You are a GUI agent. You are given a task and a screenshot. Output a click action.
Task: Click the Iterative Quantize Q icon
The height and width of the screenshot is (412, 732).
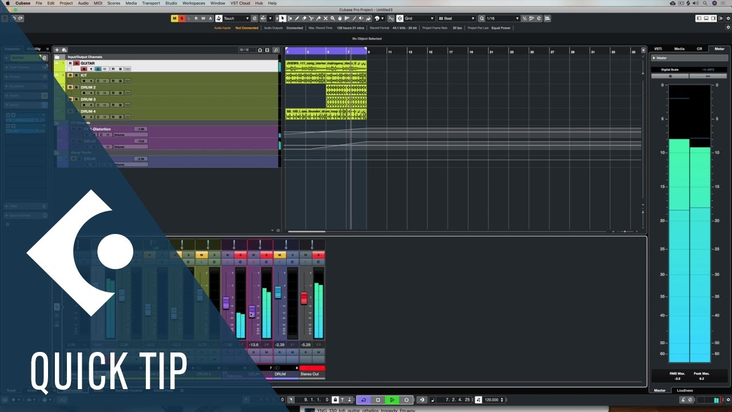pyautogui.click(x=482, y=18)
